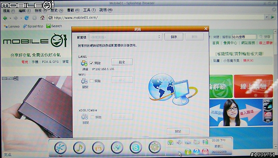Click the WiFi section network icon in dialog

pos(84,81)
